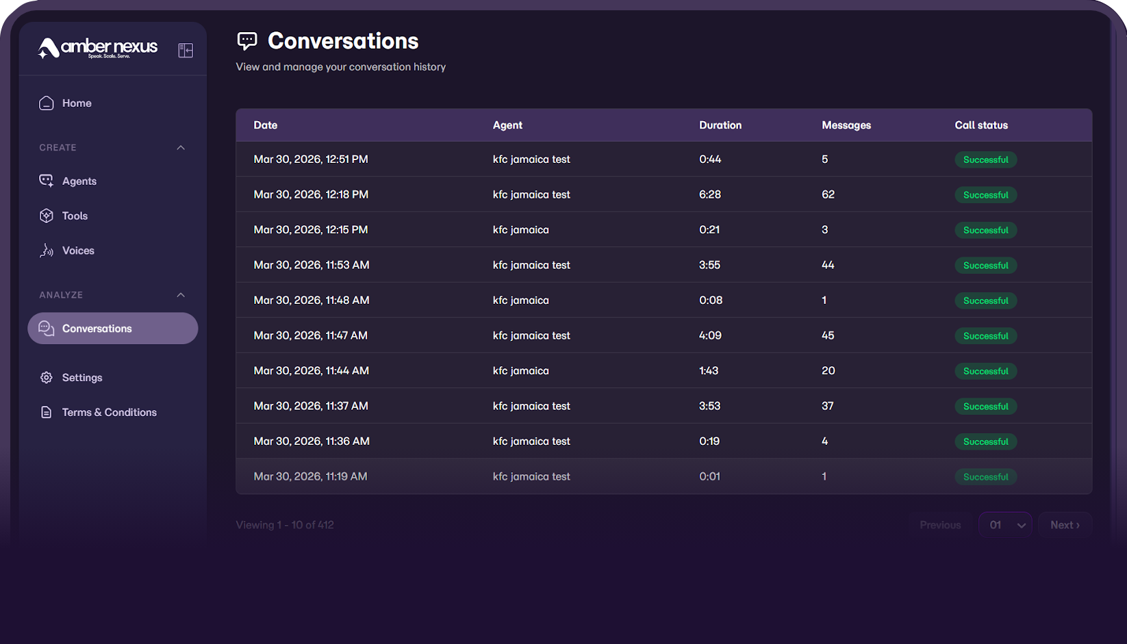Click the duration 0:08 cell
The image size is (1127, 644).
click(x=711, y=300)
